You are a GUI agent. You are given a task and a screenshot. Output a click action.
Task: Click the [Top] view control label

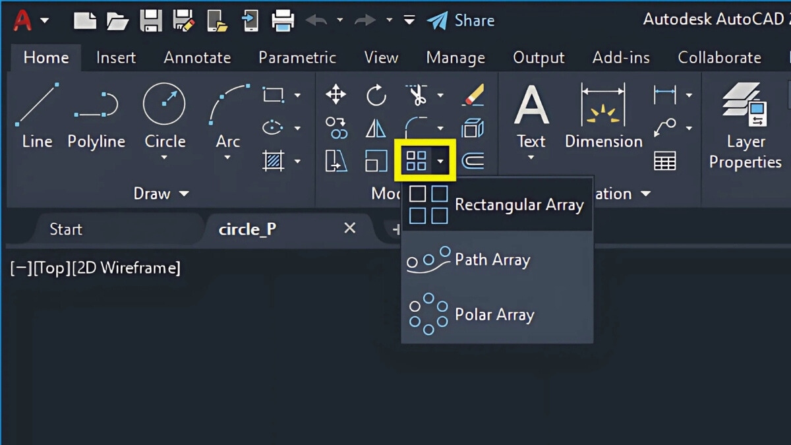tap(51, 268)
